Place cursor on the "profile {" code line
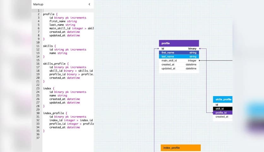 point(51,14)
